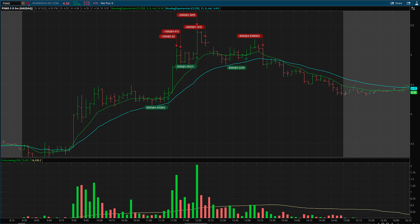Viewport: 420px width, 224px height.
Task: Click the NTB indicator label
Action: [95, 3]
